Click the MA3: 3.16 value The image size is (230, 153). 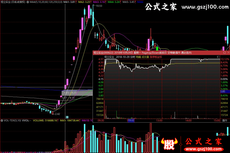(99, 2)
